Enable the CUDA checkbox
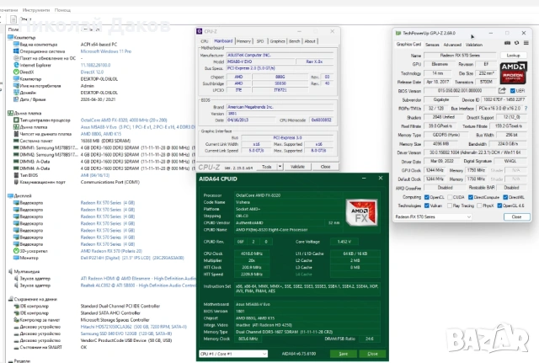Image resolution: width=539 pixels, height=363 pixels. click(x=450, y=197)
